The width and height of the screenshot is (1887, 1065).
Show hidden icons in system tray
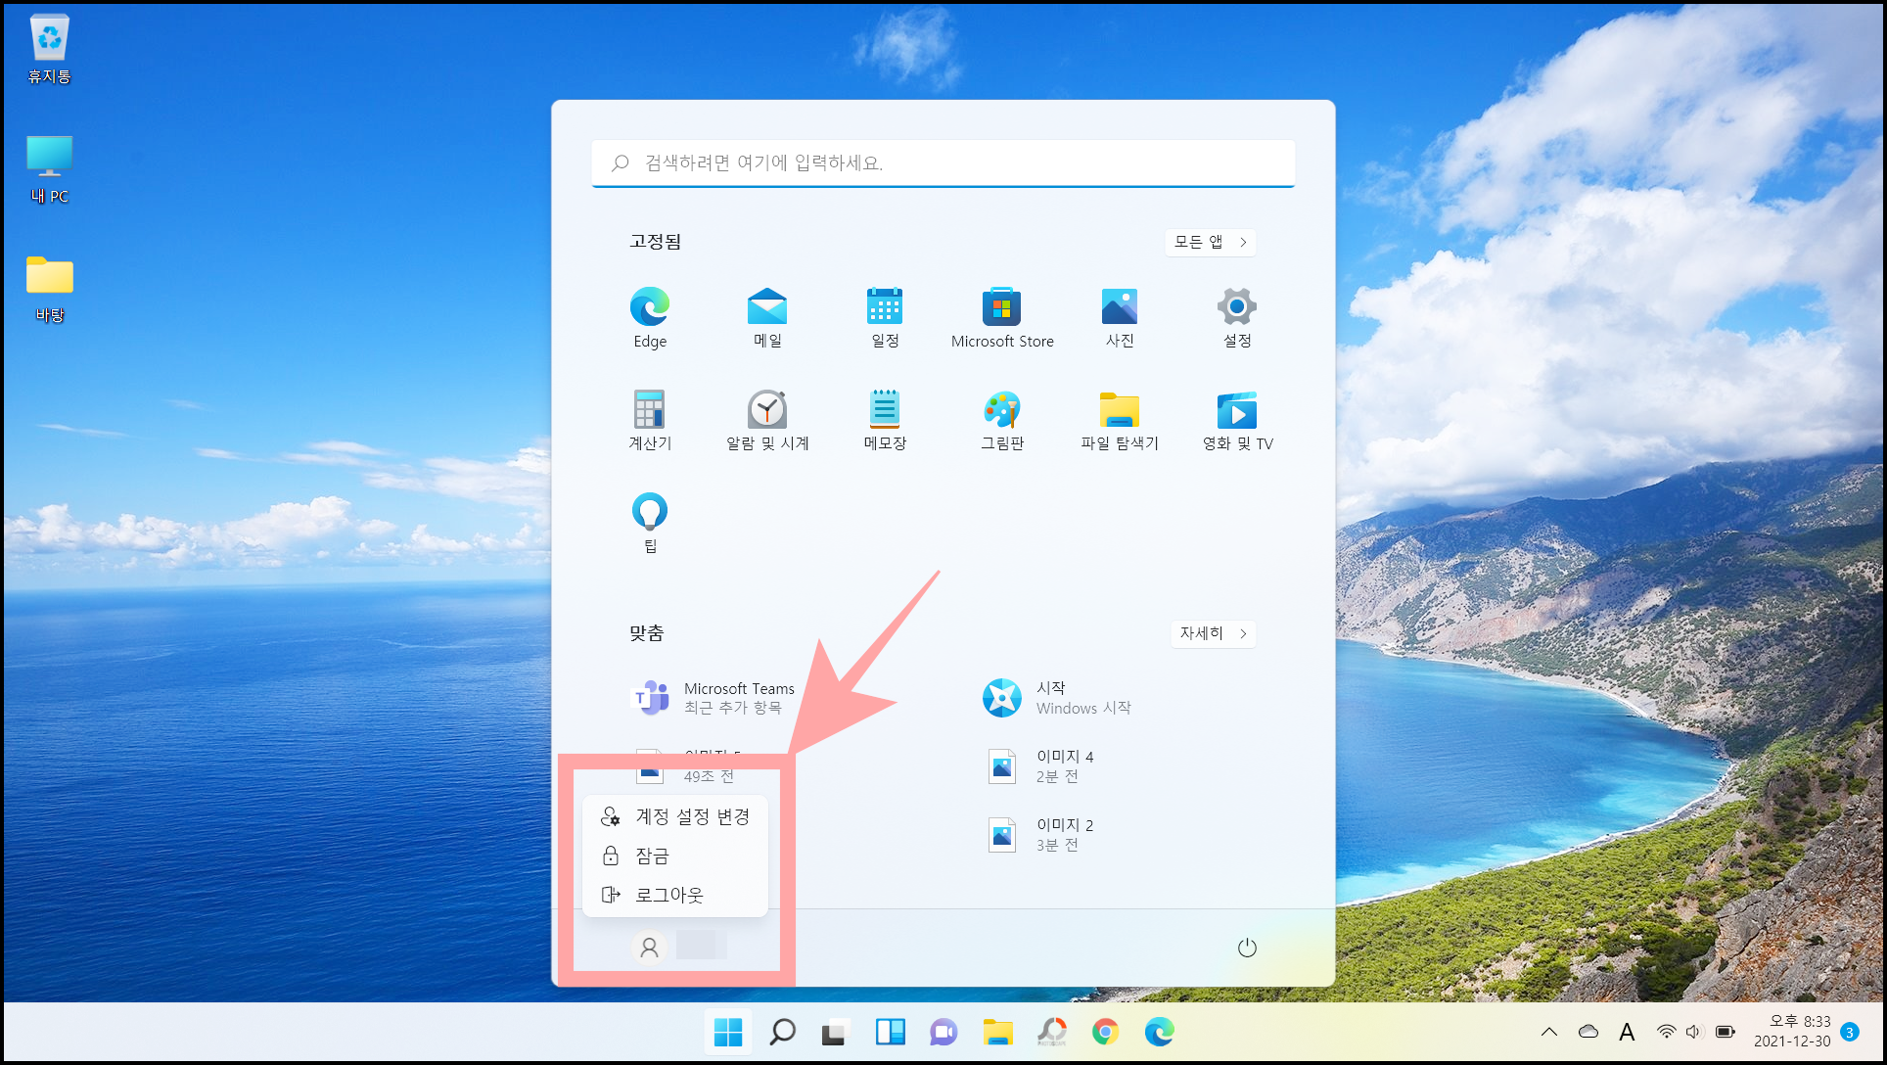(1548, 1032)
